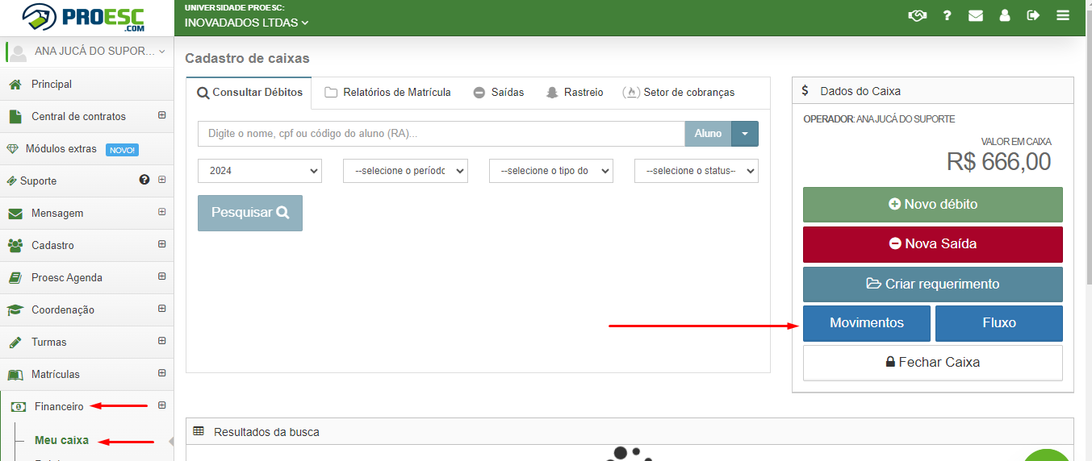Image resolution: width=1092 pixels, height=461 pixels.
Task: Expand the Mensagem submenu plus box
Action: tap(161, 212)
